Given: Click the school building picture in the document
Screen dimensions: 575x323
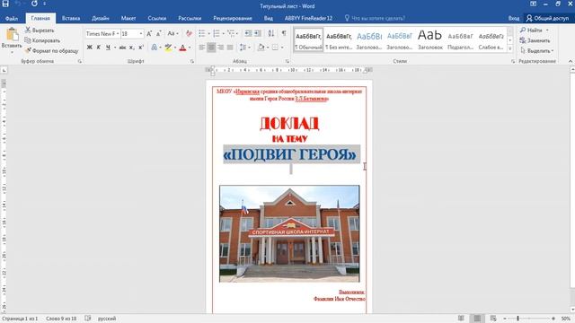Looking at the screenshot, I should pos(289,233).
